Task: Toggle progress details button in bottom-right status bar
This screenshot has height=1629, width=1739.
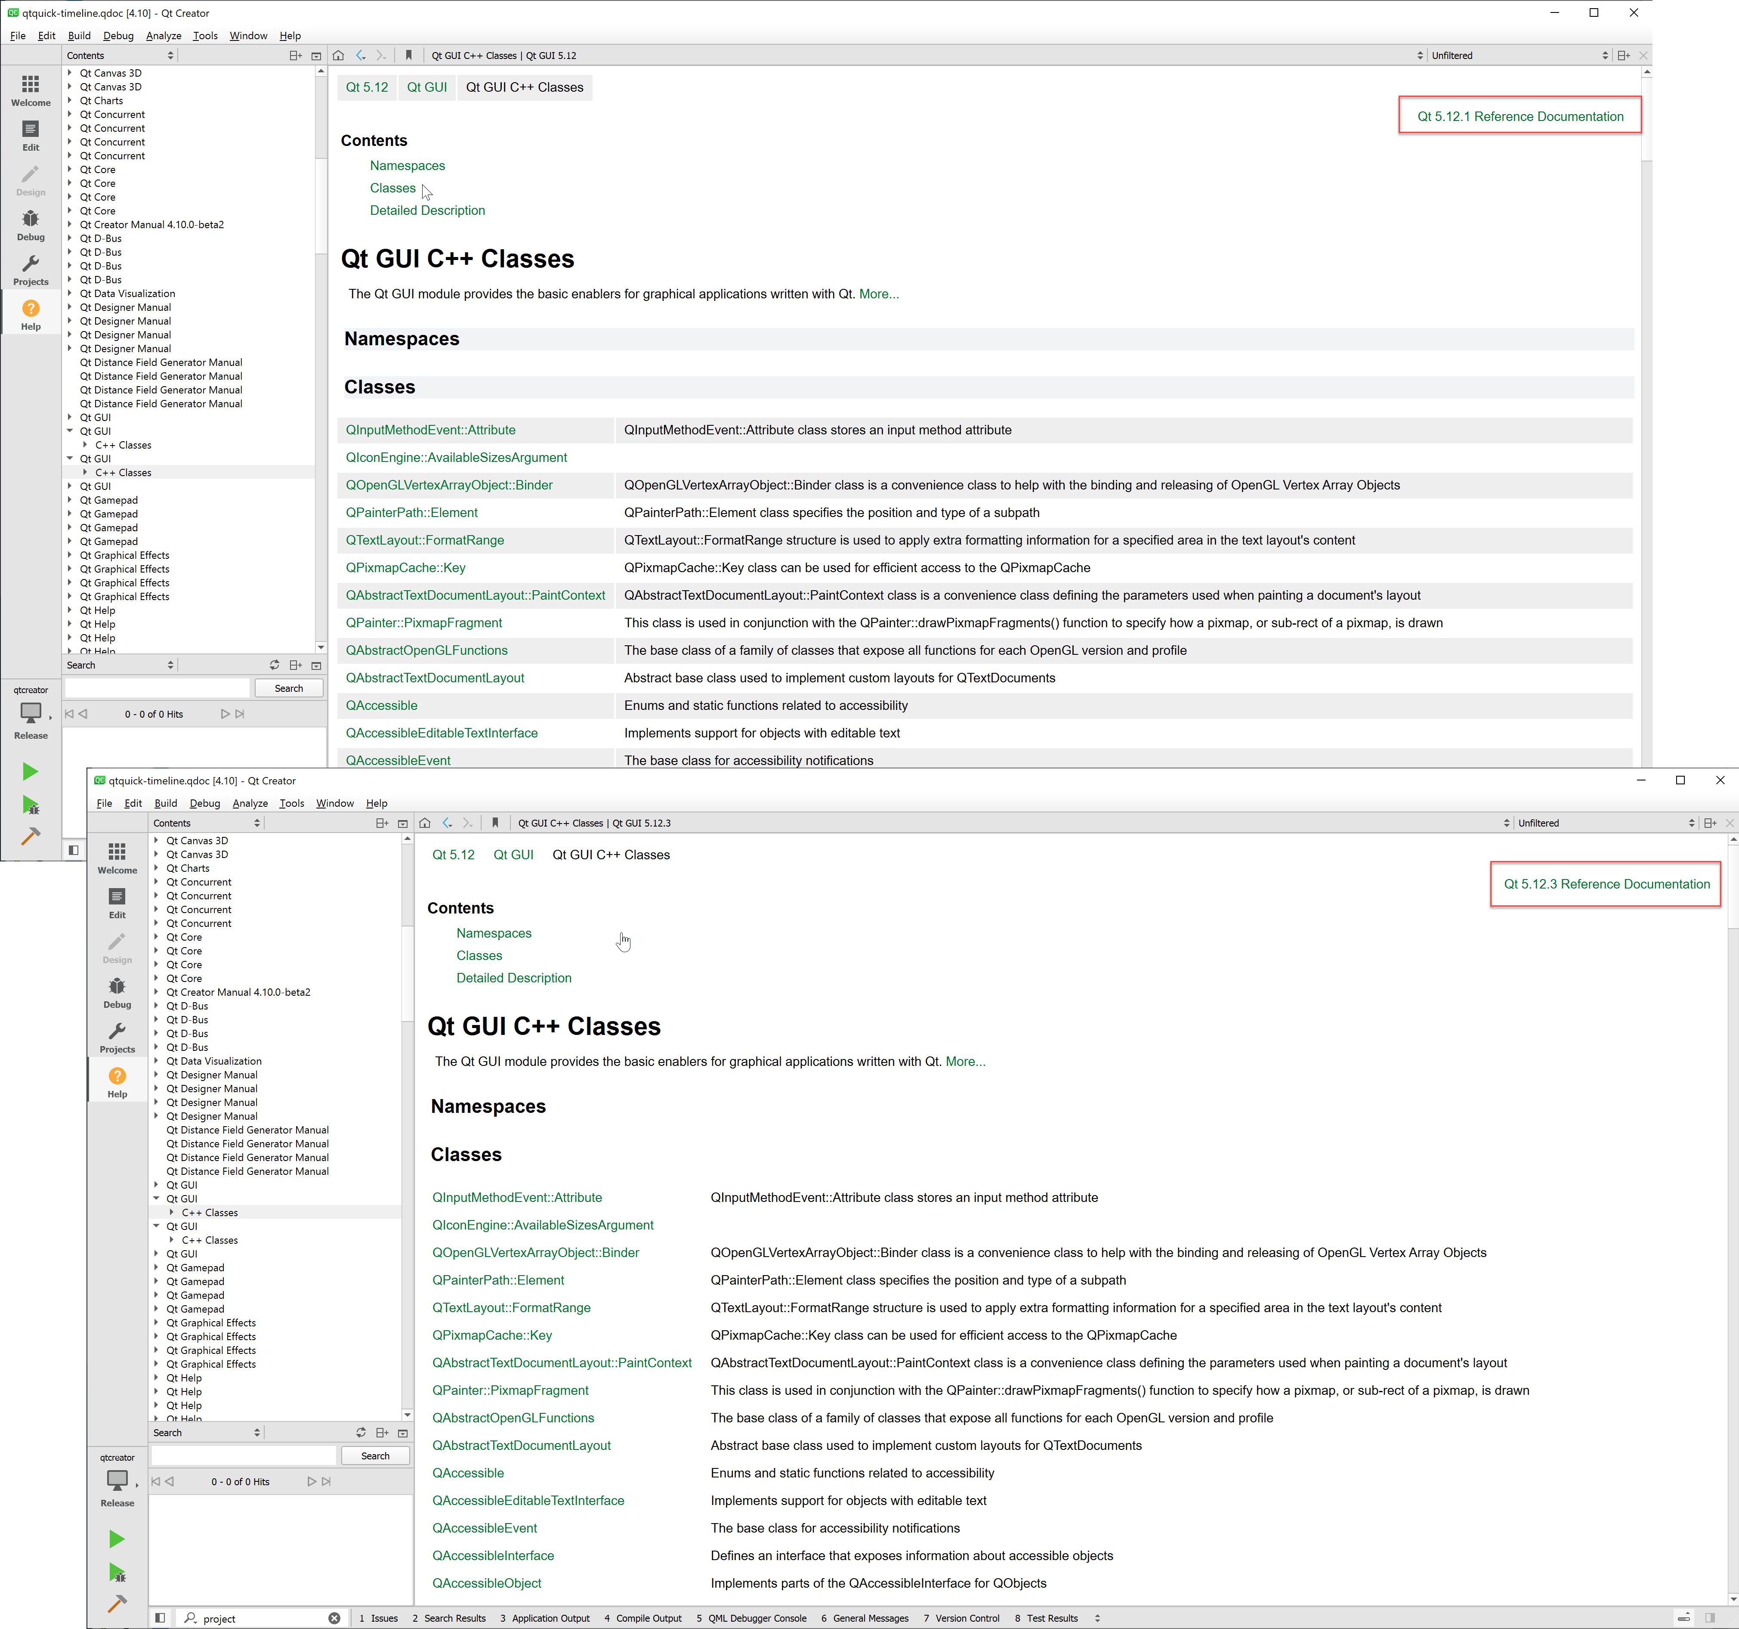Action: pyautogui.click(x=1683, y=1619)
